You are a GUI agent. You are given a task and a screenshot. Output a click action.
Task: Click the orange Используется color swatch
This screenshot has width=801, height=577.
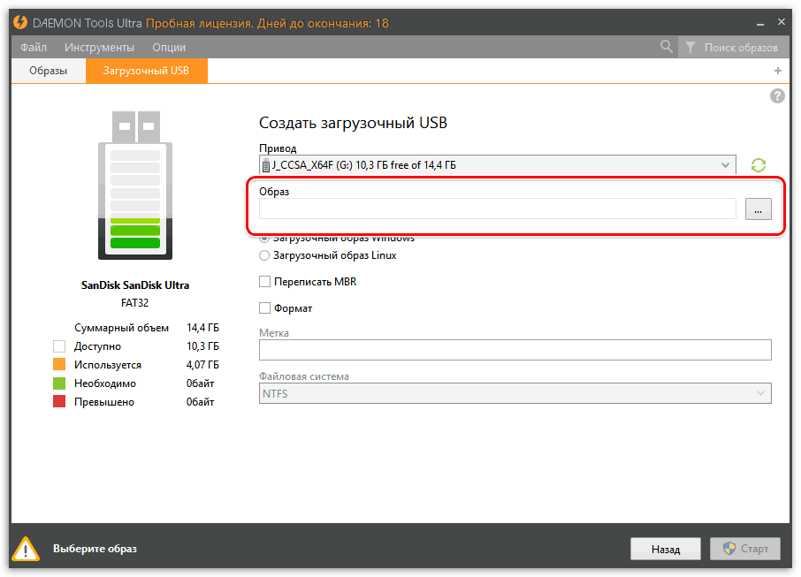coord(60,365)
